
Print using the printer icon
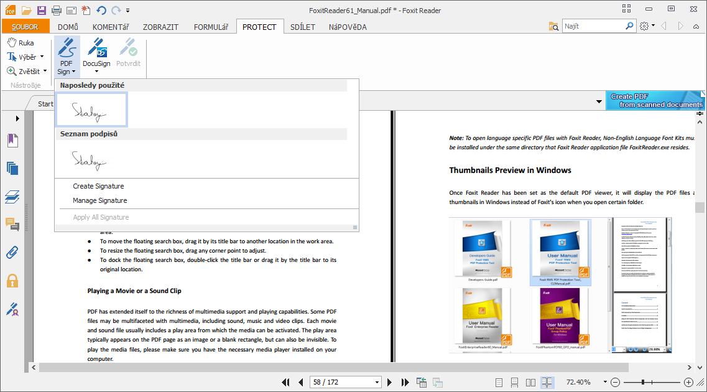click(57, 10)
